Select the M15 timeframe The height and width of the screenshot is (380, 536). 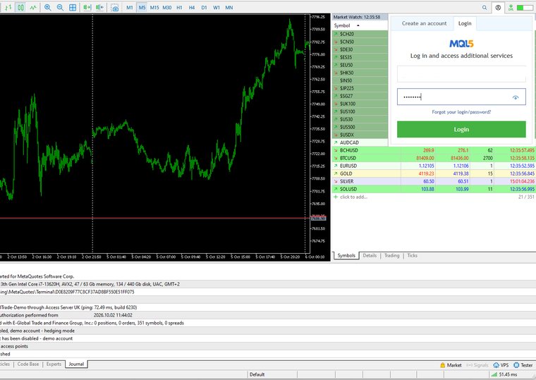pyautogui.click(x=154, y=7)
